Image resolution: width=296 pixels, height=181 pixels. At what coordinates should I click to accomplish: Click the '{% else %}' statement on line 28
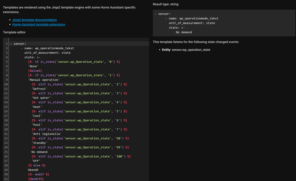pos(37,165)
